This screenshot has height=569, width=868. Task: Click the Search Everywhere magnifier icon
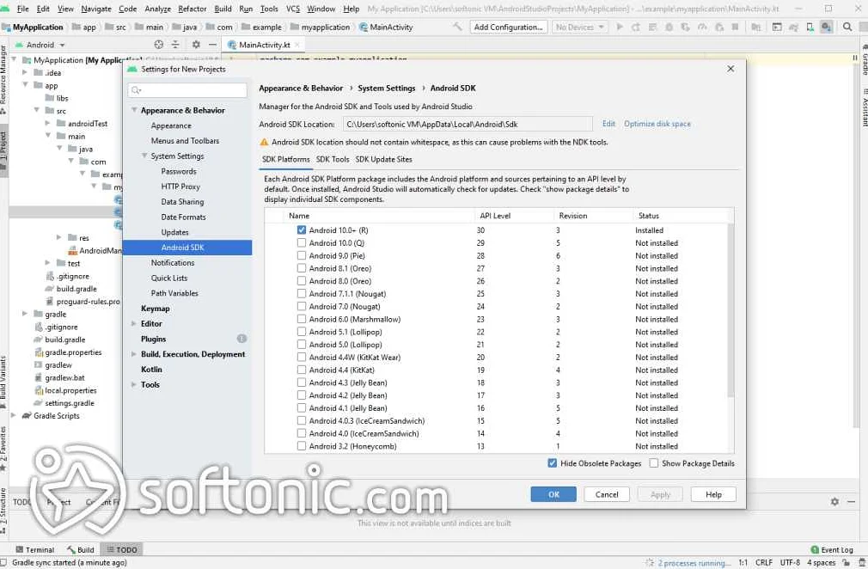click(x=847, y=27)
